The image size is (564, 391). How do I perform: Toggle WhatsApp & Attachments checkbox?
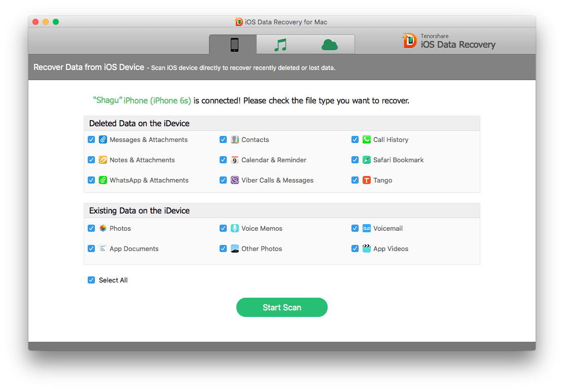pos(91,180)
